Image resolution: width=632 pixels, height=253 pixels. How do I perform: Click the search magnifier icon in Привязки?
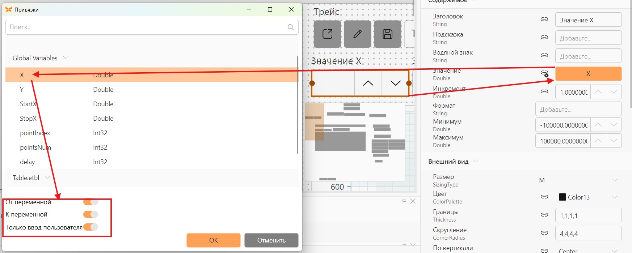291,27
